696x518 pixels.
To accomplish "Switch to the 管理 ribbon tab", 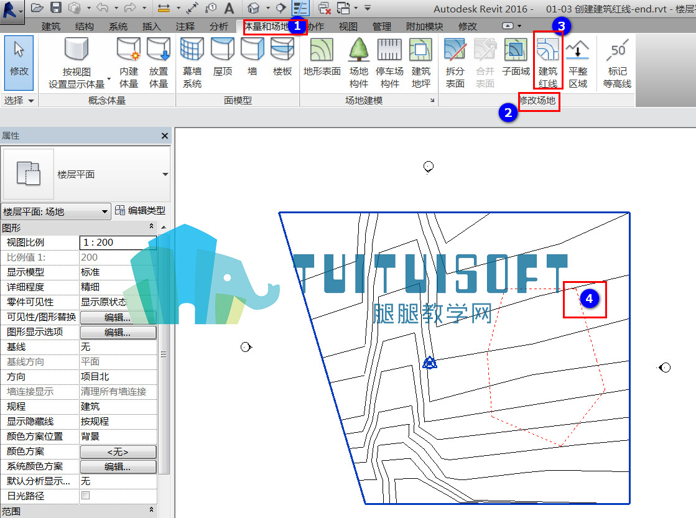I will pyautogui.click(x=382, y=27).
